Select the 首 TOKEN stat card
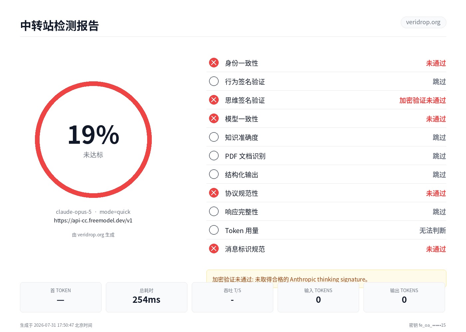The height and width of the screenshot is (332, 466). coord(61,297)
